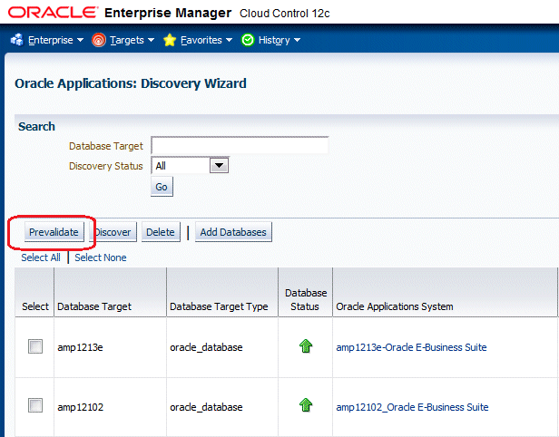
Task: Click green up-arrow status for amp12102
Action: (306, 405)
